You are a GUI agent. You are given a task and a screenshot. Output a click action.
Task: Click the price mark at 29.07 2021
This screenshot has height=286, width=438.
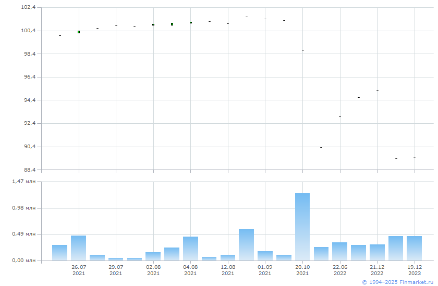click(116, 25)
